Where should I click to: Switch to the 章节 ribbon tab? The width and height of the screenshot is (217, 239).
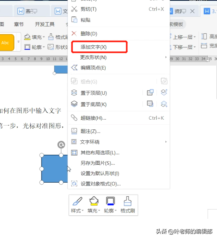(x=19, y=24)
